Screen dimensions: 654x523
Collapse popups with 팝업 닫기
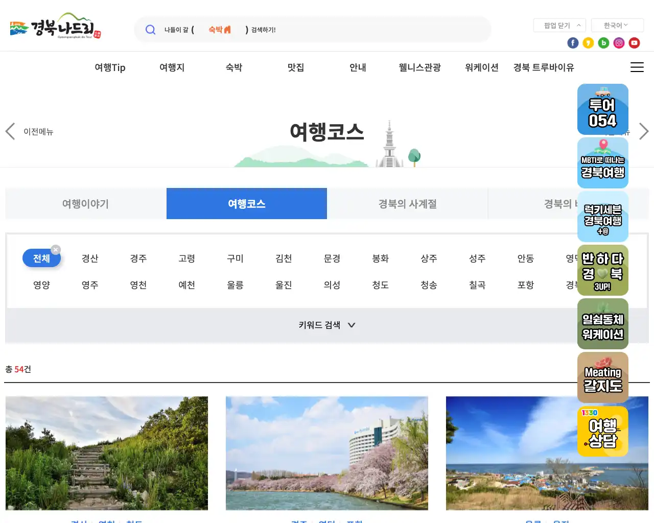pos(559,25)
